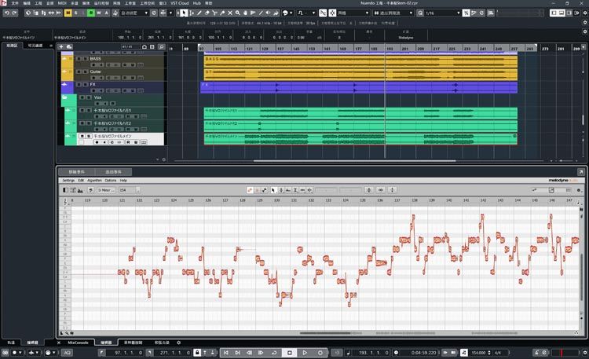Select Melodyne amplitude tool
The image size is (589, 359).
coord(295,190)
